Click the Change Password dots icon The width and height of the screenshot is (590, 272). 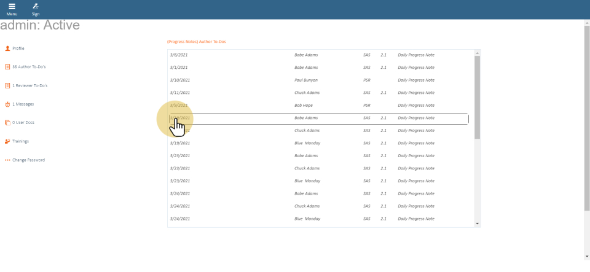tap(7, 160)
